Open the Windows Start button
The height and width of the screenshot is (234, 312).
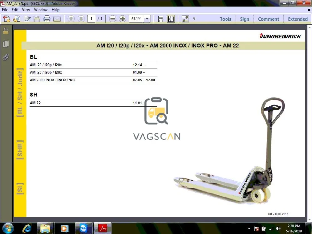coord(8,228)
